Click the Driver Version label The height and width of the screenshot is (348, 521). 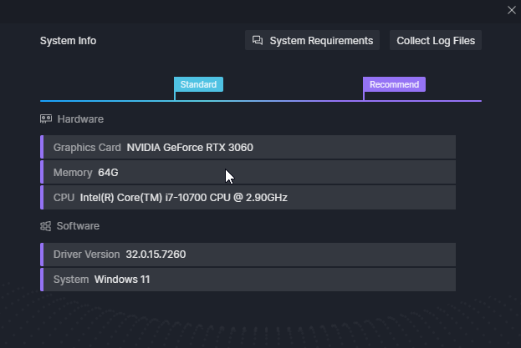86,255
